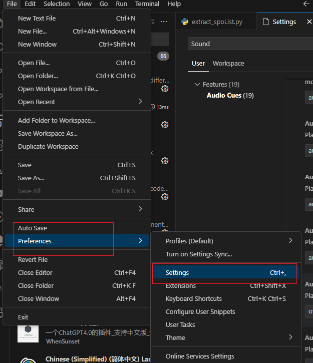Expand the Preferences submenu
This screenshot has width=313, height=363.
click(77, 241)
